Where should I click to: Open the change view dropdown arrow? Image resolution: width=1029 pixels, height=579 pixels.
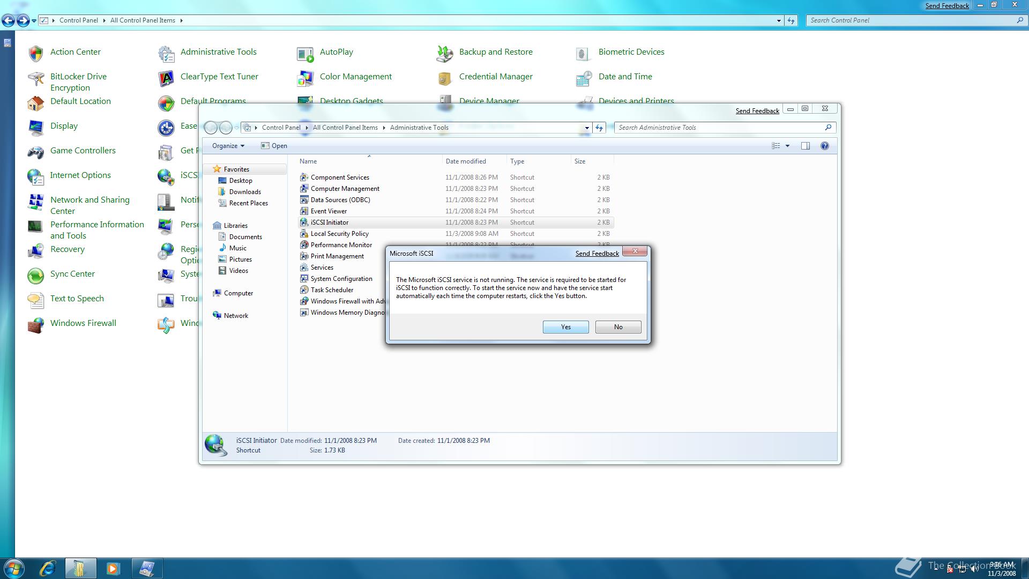pyautogui.click(x=787, y=146)
